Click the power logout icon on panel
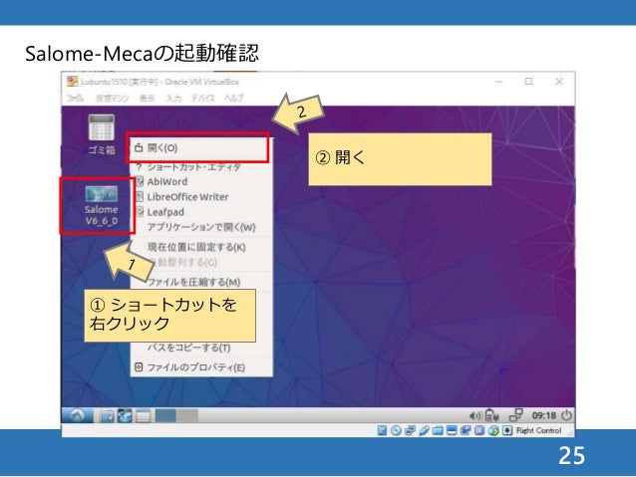Viewport: 636px width, 477px height. [566, 415]
